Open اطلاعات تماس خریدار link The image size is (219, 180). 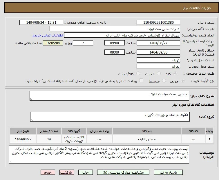(48, 35)
